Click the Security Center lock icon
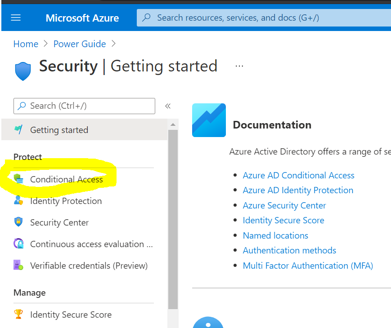Image resolution: width=391 pixels, height=328 pixels. click(18, 222)
